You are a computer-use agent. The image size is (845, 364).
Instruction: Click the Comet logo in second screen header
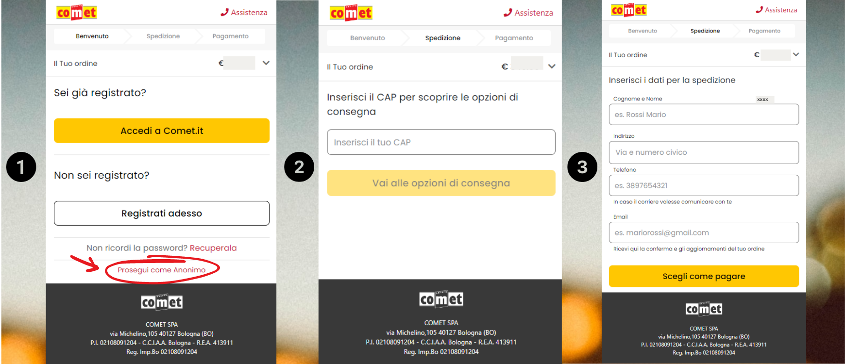(351, 13)
